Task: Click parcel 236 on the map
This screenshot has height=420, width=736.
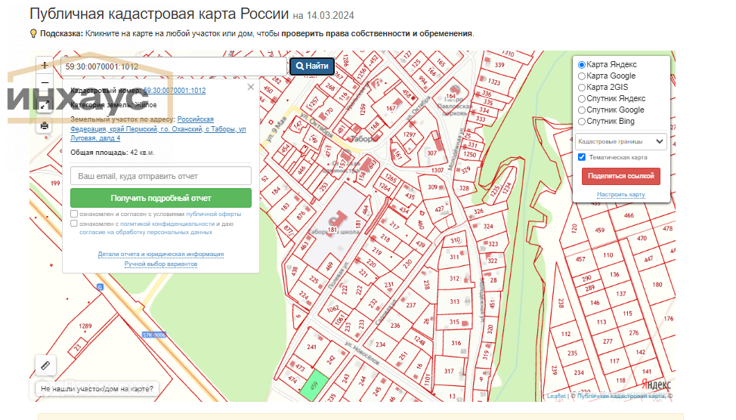Action: tap(395, 326)
